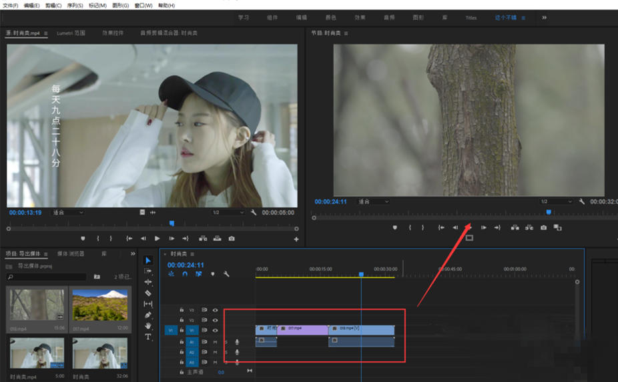Switch to the 颜色 workspace
The width and height of the screenshot is (618, 382).
[x=330, y=17]
